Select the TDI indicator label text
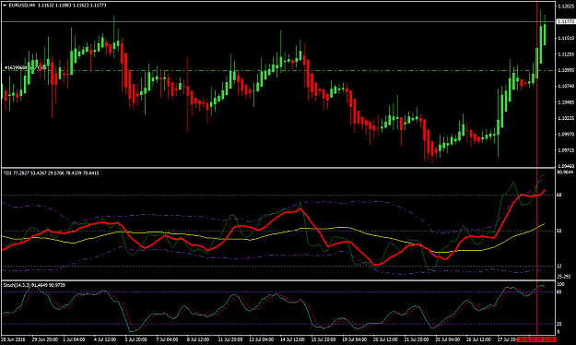This screenshot has width=576, height=345. [x=51, y=173]
